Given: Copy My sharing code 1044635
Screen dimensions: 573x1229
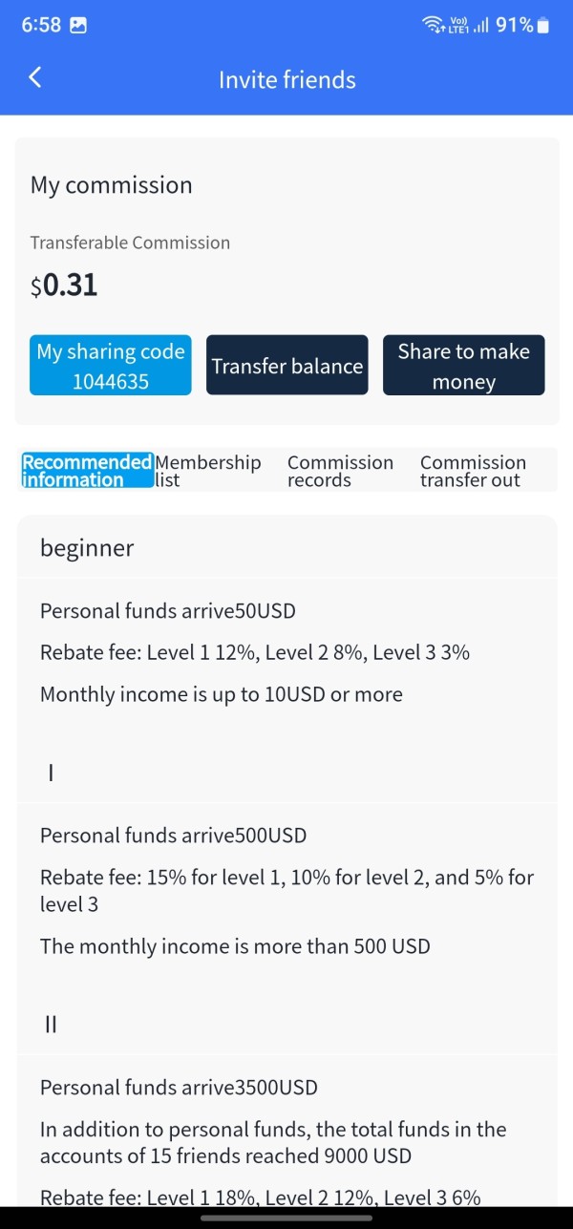Looking at the screenshot, I should coord(111,366).
